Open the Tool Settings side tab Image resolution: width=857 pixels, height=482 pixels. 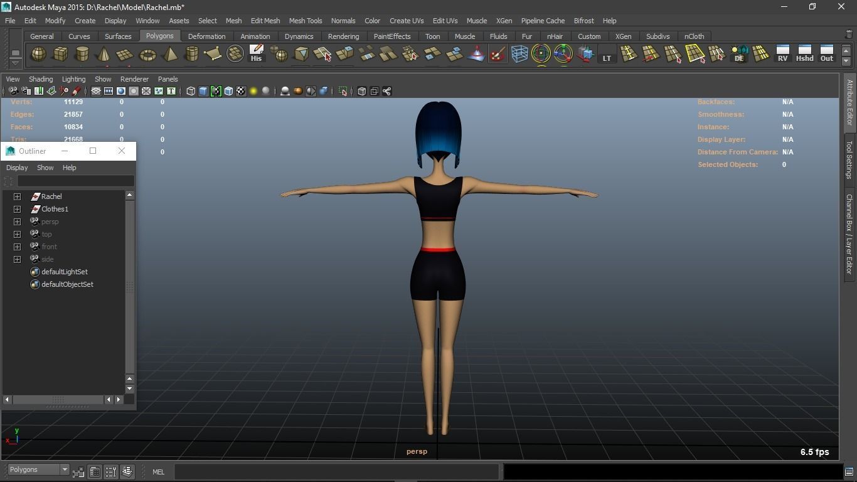849,159
